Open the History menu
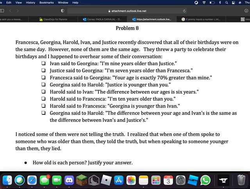The width and height of the screenshot is (250, 189). point(30,3)
